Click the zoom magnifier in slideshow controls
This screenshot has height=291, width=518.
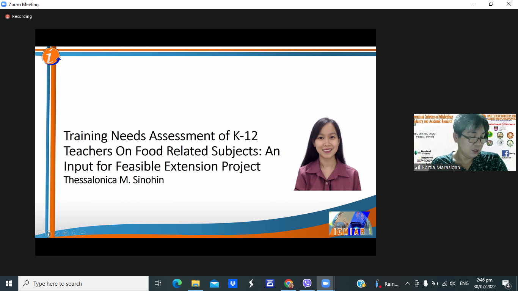pyautogui.click(x=74, y=234)
